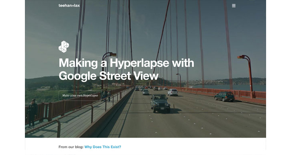The height and width of the screenshot is (155, 291).
Task: Open the hamburger menu icon
Action: coord(234,6)
